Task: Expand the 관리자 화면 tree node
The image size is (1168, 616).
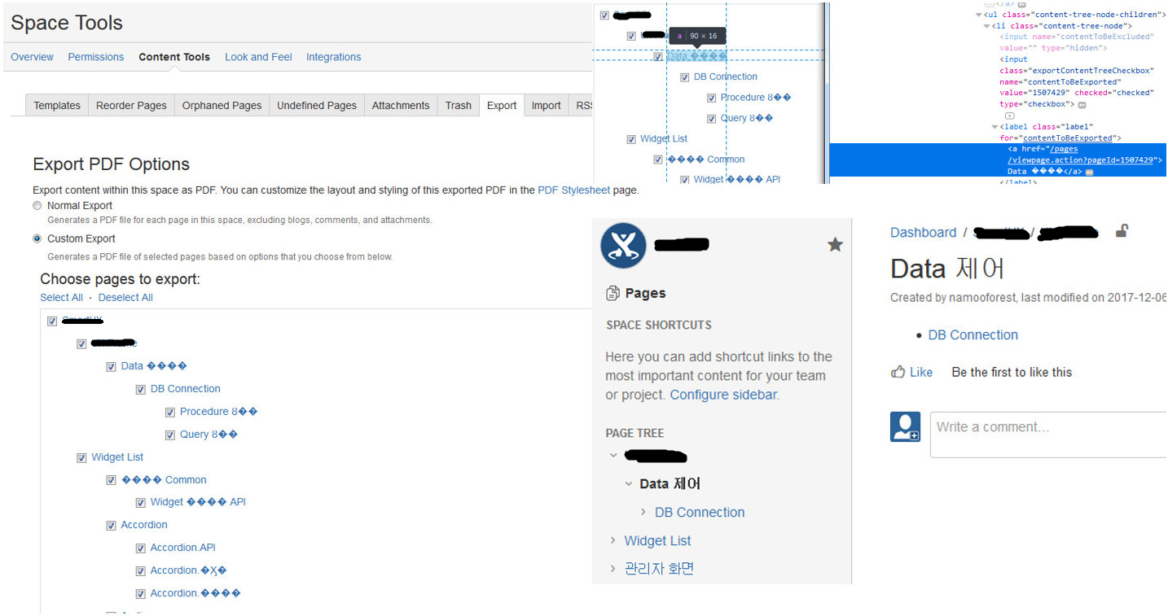Action: 613,569
